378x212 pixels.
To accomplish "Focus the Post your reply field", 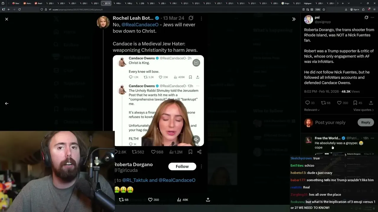I will click(x=330, y=122).
